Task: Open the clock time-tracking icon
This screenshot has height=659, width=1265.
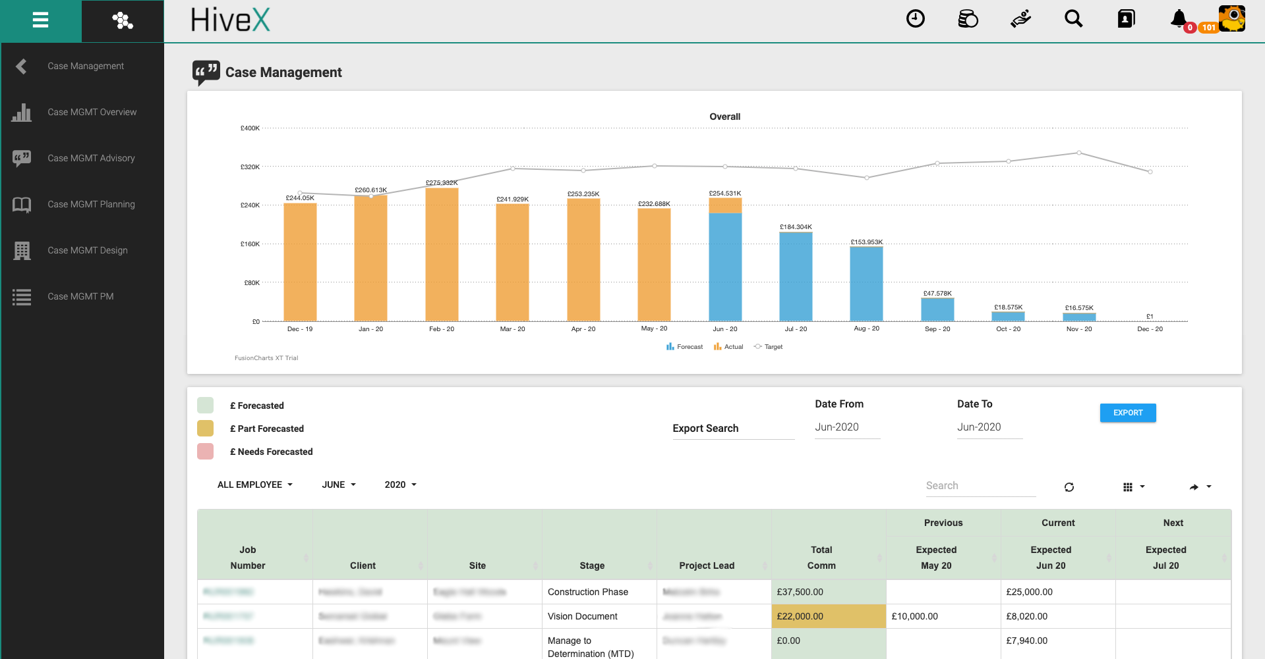Action: coord(915,19)
